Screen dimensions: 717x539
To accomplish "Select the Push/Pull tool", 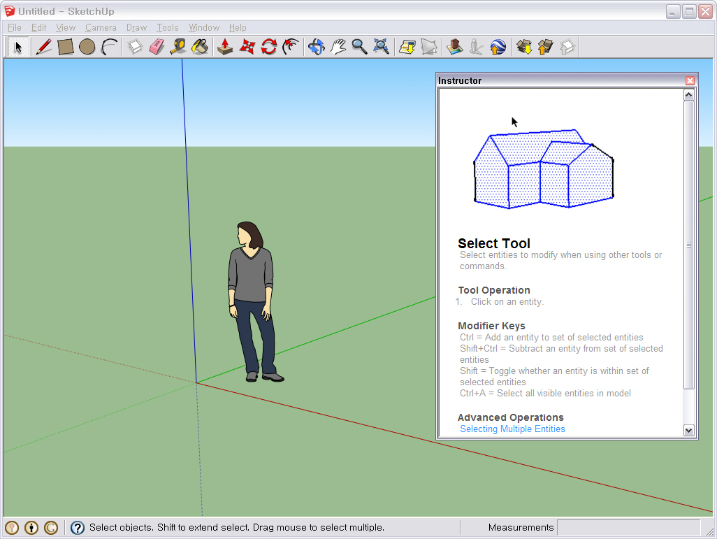I will pos(225,47).
